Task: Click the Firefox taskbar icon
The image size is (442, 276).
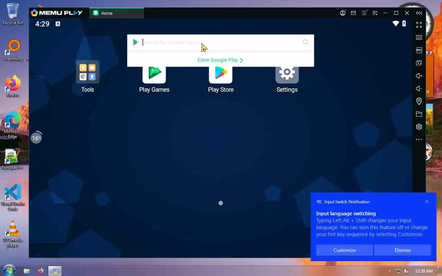Action: tap(41, 271)
